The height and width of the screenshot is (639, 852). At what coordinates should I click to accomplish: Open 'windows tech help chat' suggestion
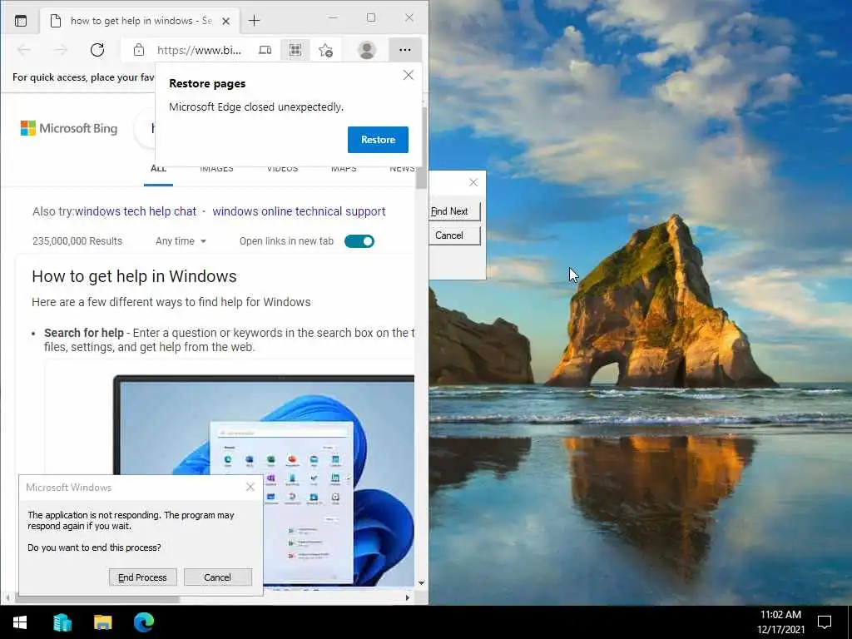(x=136, y=211)
